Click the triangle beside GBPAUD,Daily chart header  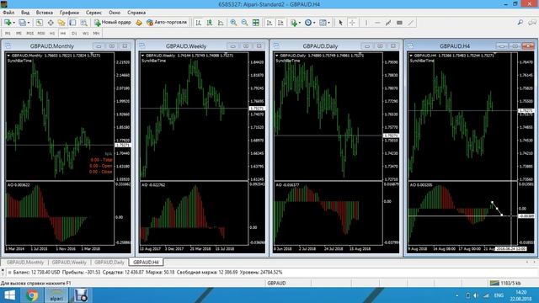tap(277, 56)
